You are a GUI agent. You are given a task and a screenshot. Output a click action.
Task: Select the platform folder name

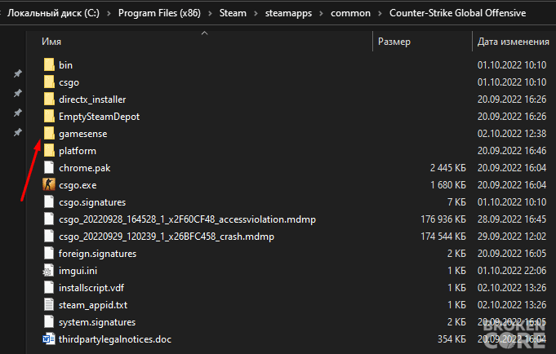[x=78, y=151]
